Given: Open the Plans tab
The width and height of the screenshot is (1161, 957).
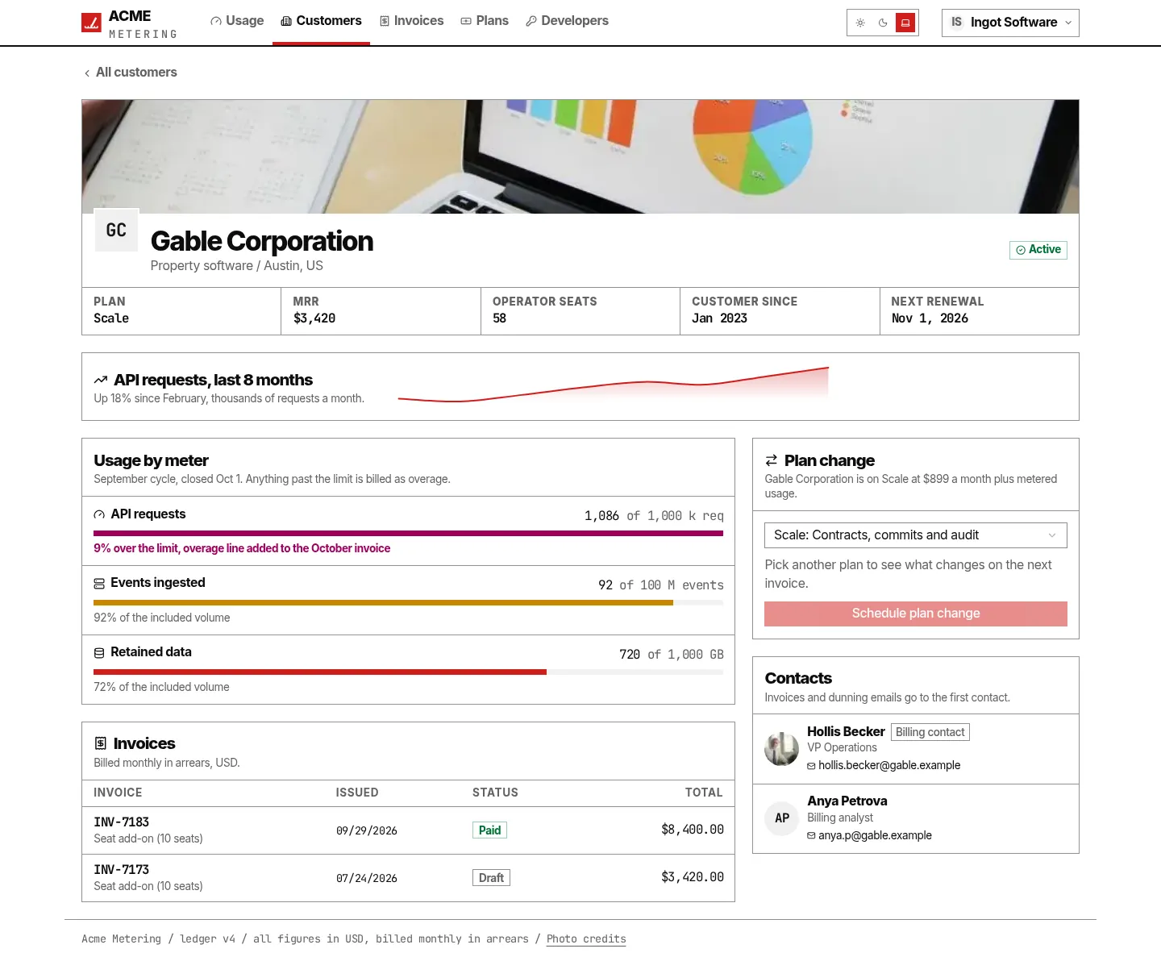Looking at the screenshot, I should [485, 21].
